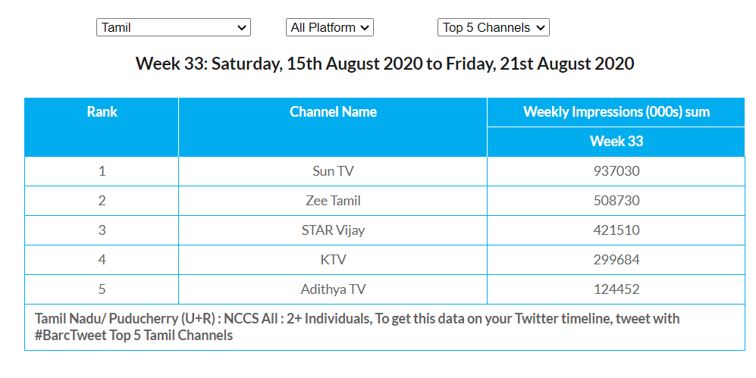Click the 299684 impressions value
The width and height of the screenshot is (756, 378).
point(616,260)
